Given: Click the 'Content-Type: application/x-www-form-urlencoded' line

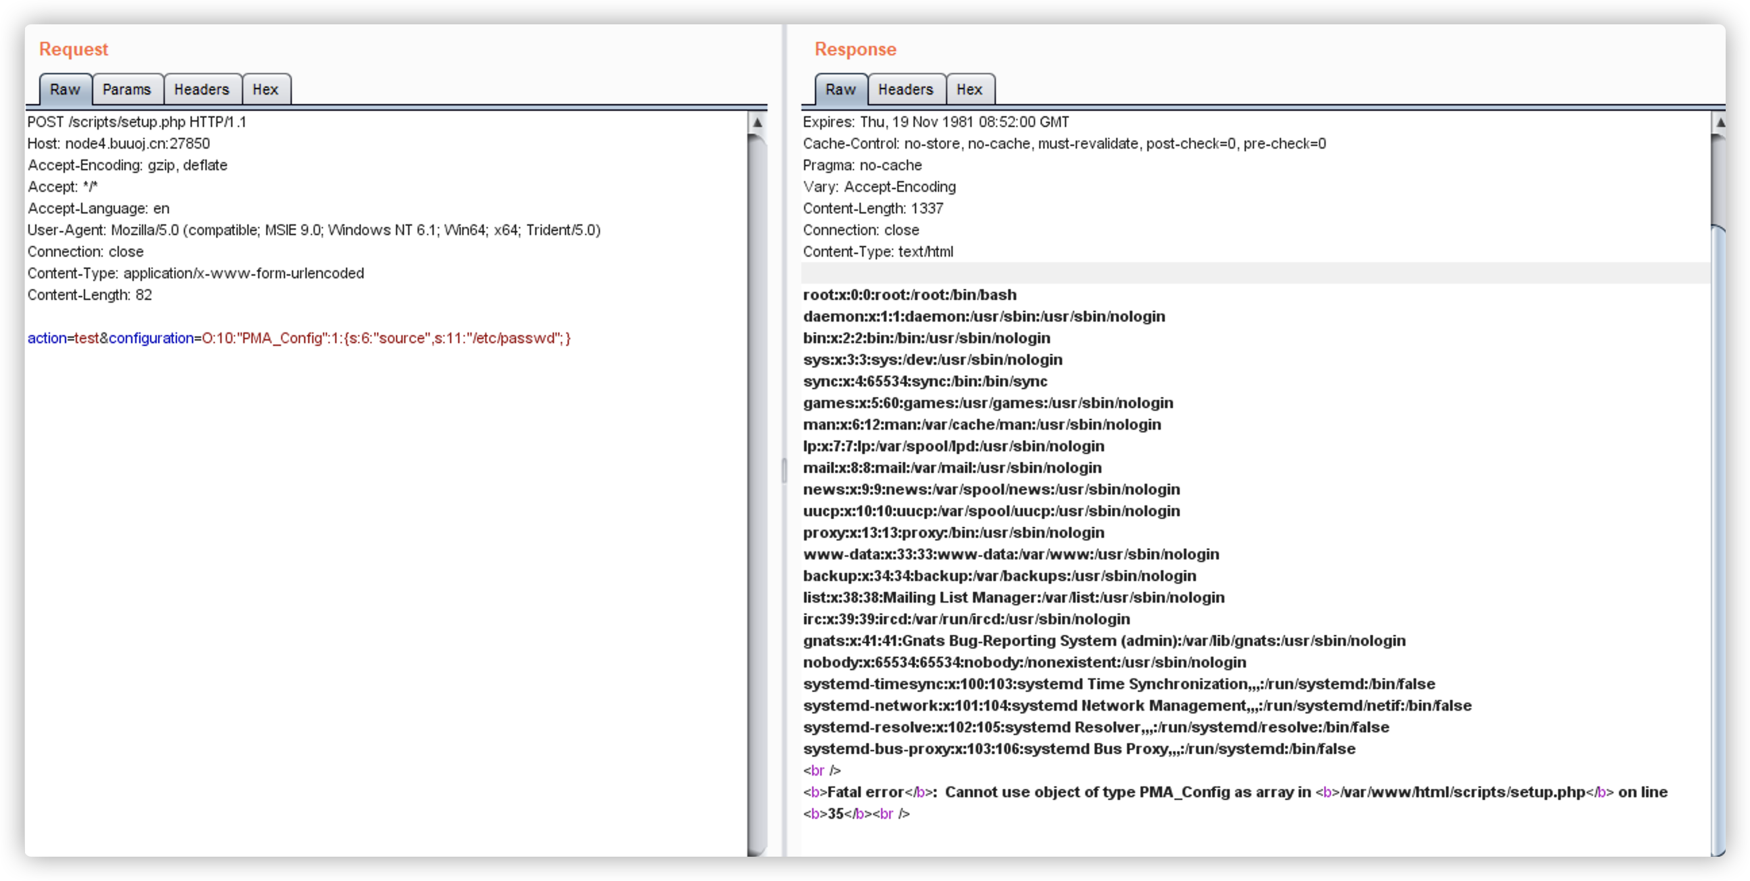Looking at the screenshot, I should tap(196, 274).
